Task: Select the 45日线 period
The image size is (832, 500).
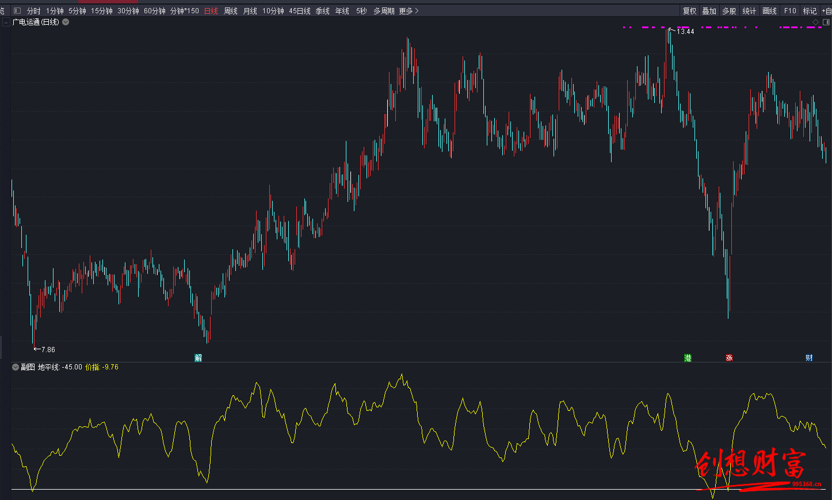Action: 300,11
